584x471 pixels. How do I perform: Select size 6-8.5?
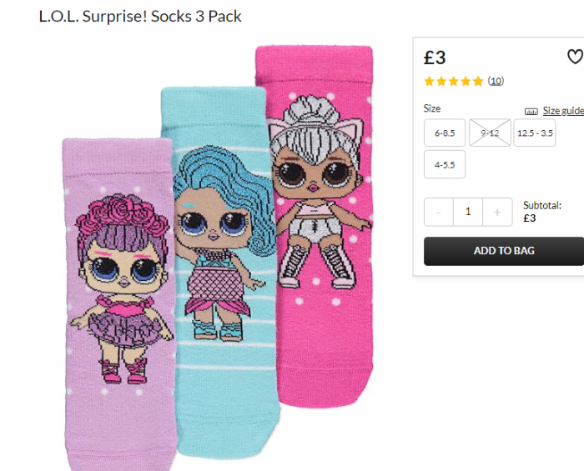[x=445, y=133]
